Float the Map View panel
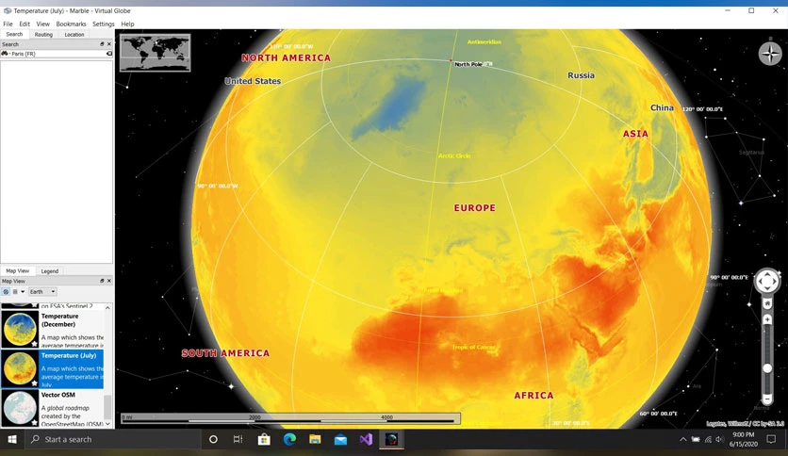 click(x=102, y=281)
